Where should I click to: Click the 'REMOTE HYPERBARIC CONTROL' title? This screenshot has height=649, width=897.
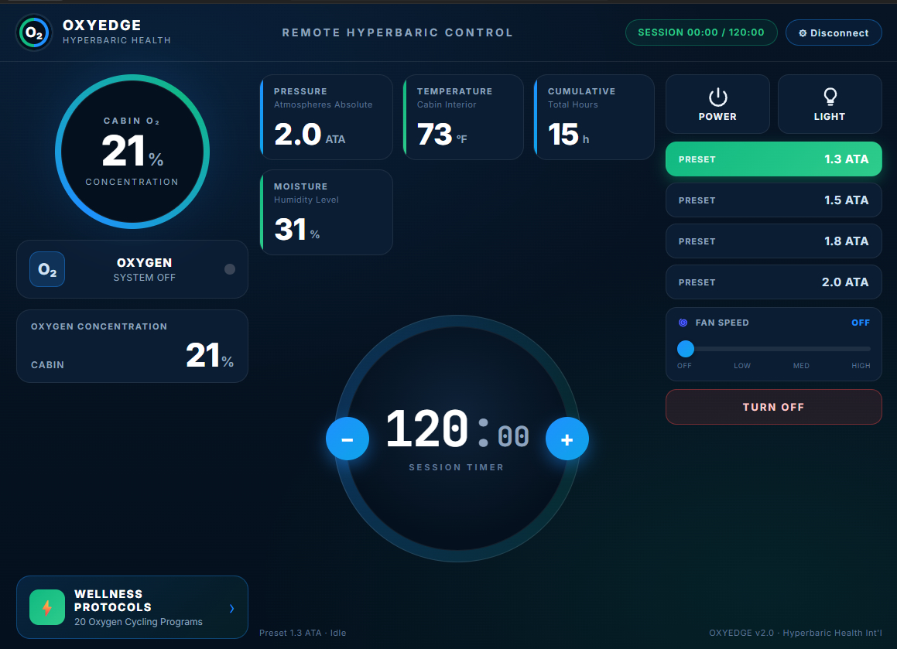[x=398, y=32]
